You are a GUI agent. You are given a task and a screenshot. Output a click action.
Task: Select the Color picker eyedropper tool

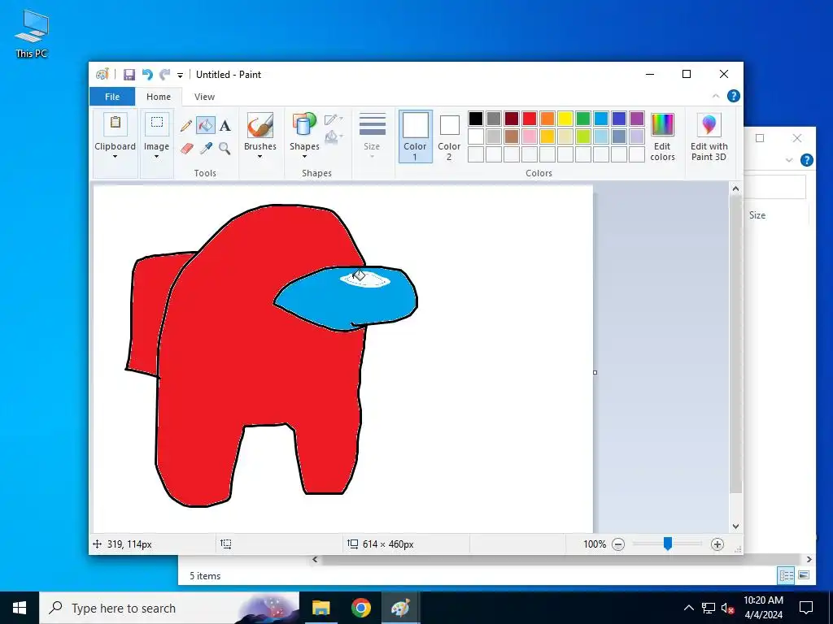pyautogui.click(x=206, y=149)
